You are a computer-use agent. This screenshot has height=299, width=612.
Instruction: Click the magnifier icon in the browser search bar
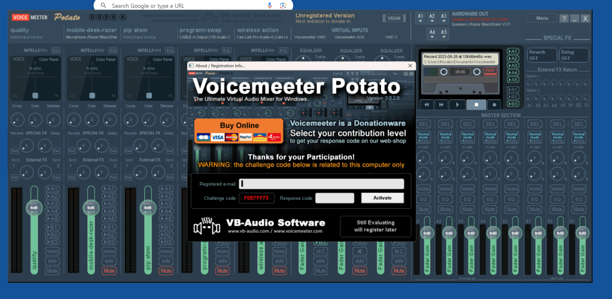(x=103, y=5)
